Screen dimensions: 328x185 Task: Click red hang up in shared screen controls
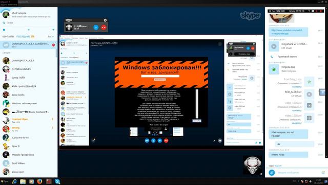(166, 141)
